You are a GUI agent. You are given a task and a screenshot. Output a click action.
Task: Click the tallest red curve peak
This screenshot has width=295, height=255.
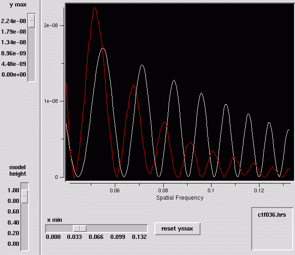point(94,8)
